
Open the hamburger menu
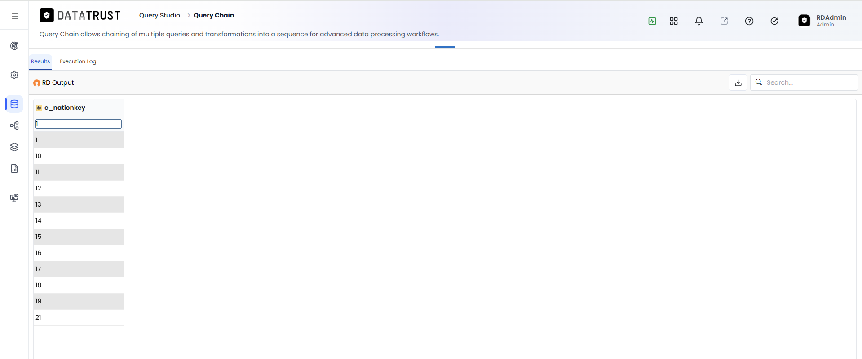[x=15, y=16]
